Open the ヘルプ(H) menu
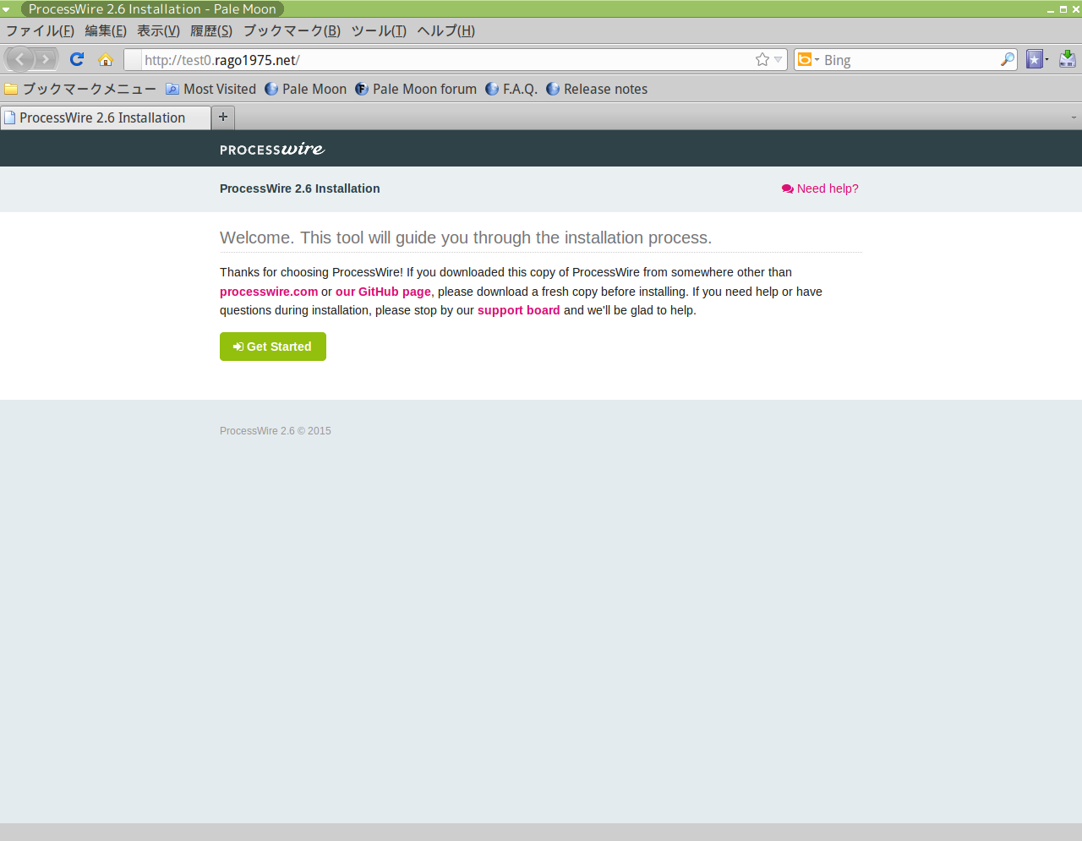This screenshot has height=841, width=1082. (x=445, y=30)
